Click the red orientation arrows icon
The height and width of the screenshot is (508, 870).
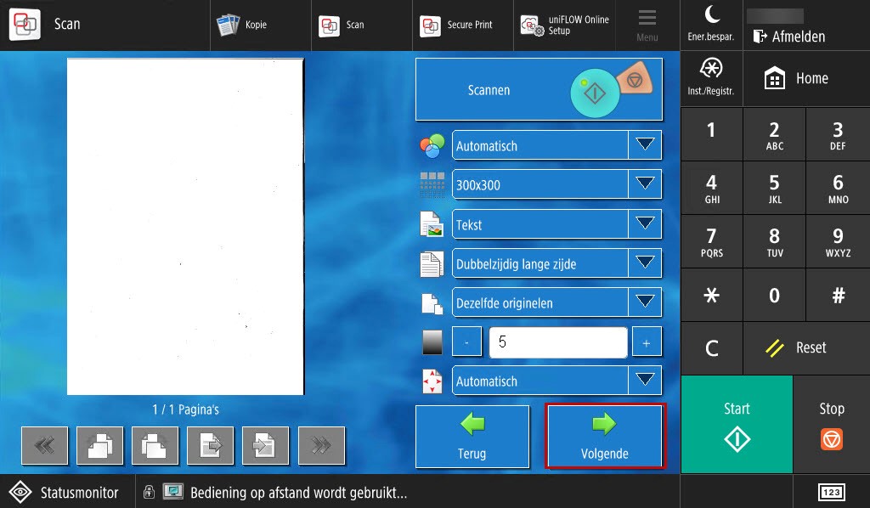431,381
